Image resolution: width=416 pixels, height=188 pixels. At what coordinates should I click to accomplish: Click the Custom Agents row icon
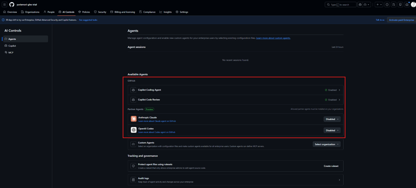click(x=133, y=144)
